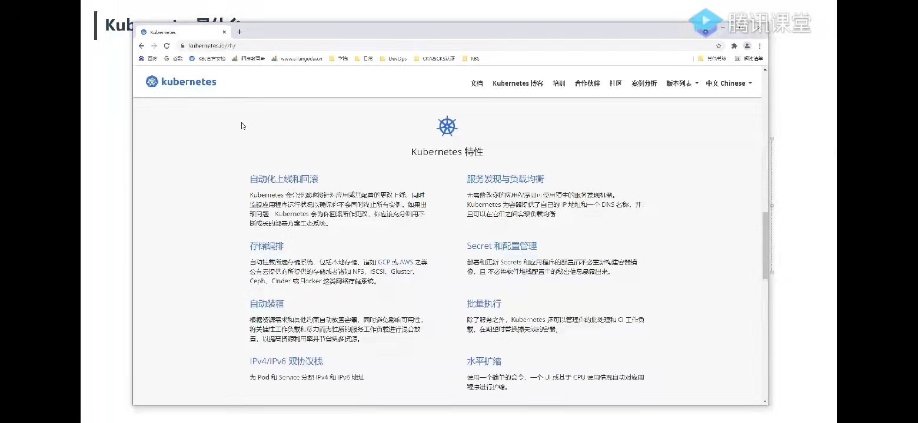Image resolution: width=918 pixels, height=423 pixels.
Task: Open the 其他书签 folder
Action: pos(712,59)
